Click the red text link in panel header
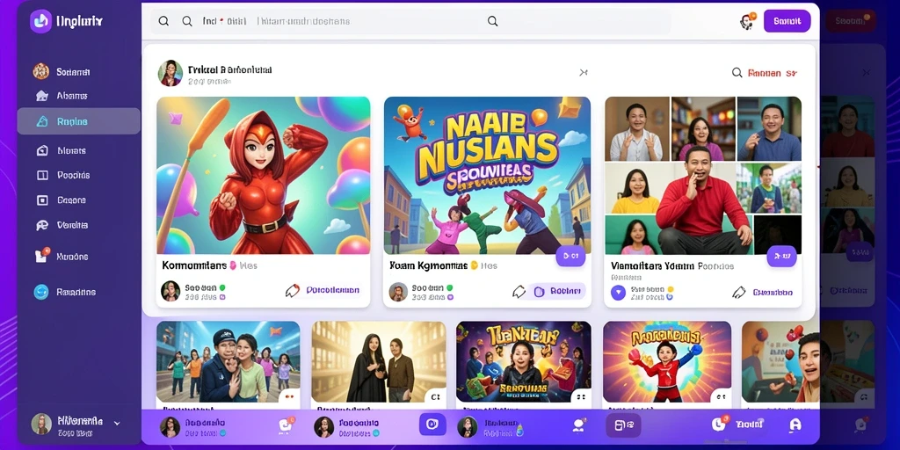This screenshot has width=900, height=450. 773,74
